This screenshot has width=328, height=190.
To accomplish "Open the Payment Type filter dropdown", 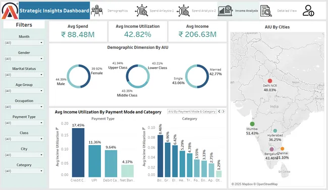I will (x=24, y=123).
